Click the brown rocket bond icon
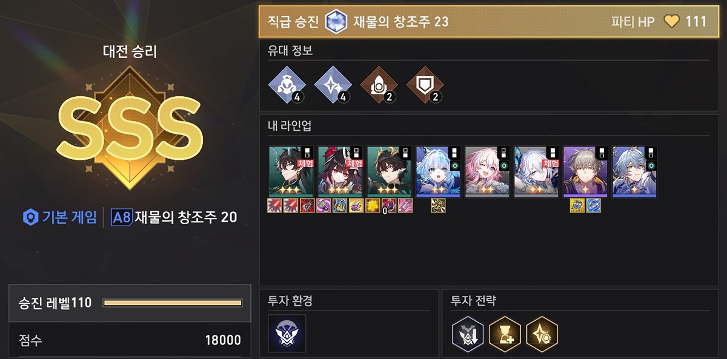This screenshot has height=359, width=727. 378,87
